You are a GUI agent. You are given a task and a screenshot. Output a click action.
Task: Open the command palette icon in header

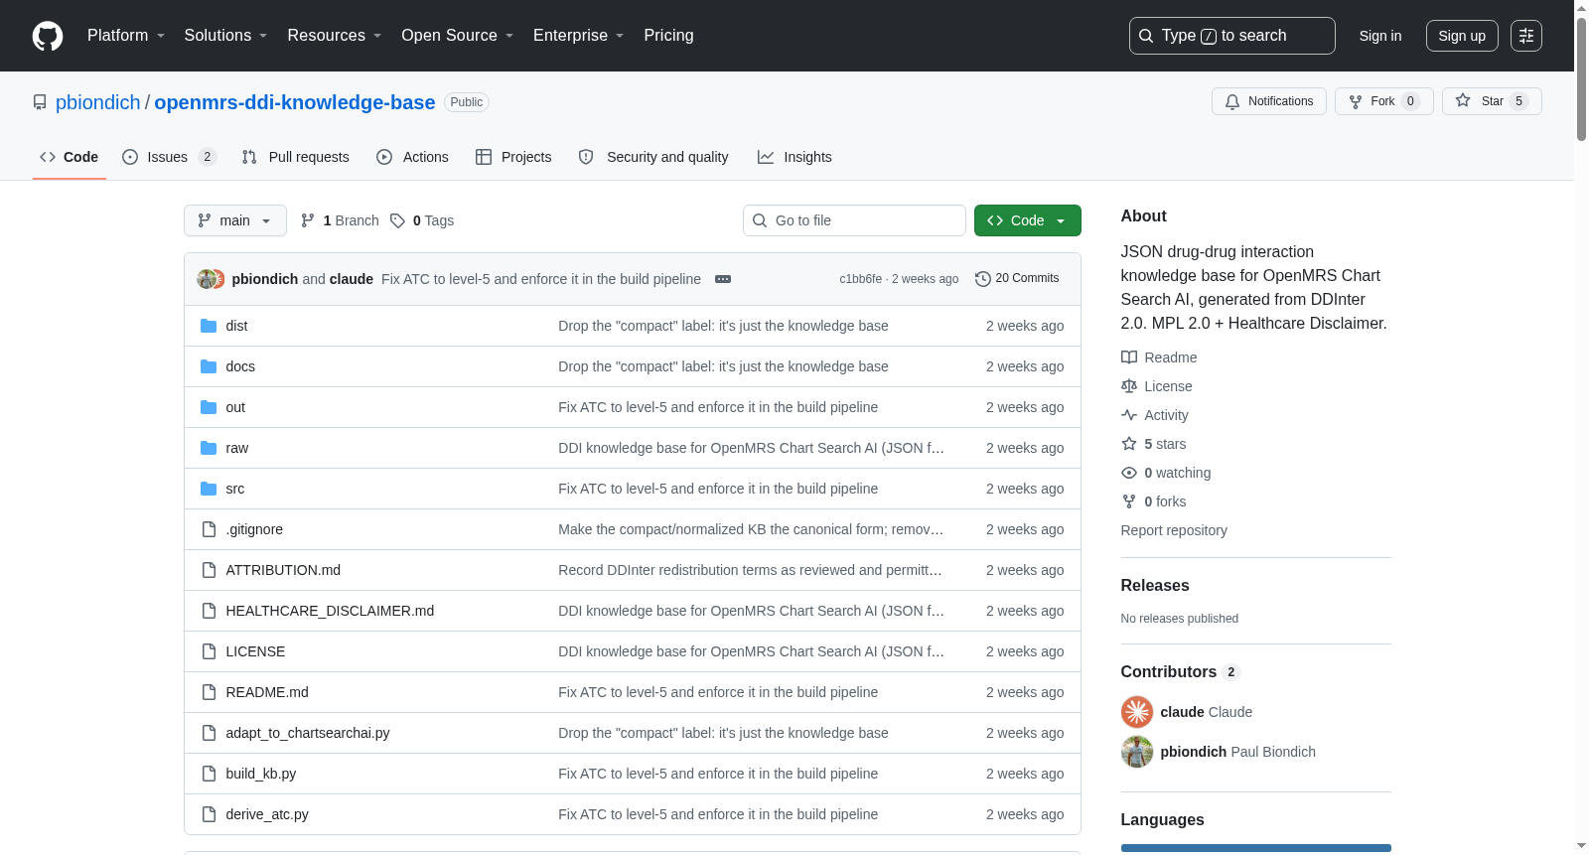click(1526, 36)
